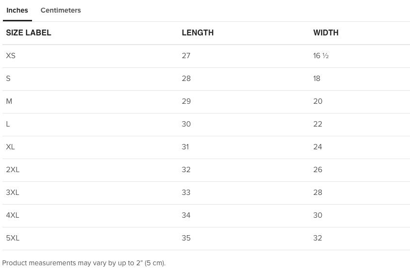The height and width of the screenshot is (274, 410).
Task: Click the SIZE LABEL column header
Action: click(29, 32)
